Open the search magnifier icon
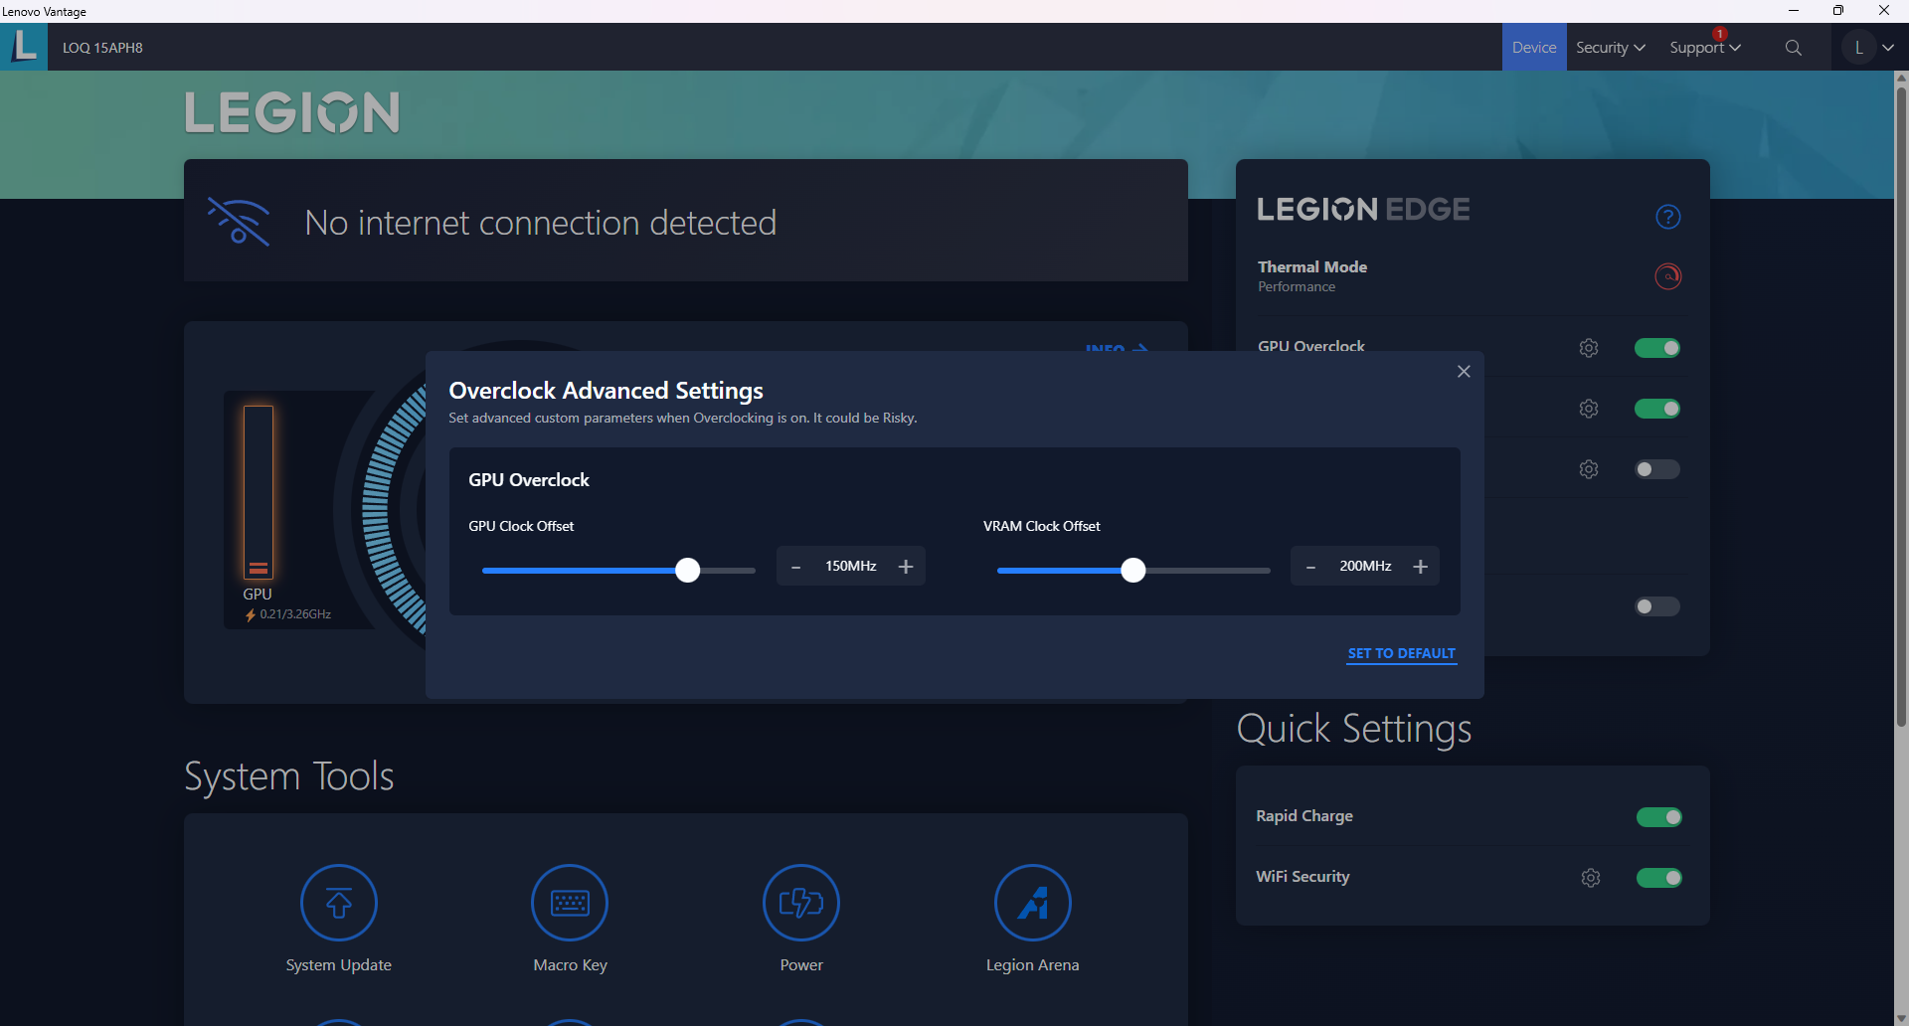This screenshot has width=1909, height=1026. (1794, 48)
